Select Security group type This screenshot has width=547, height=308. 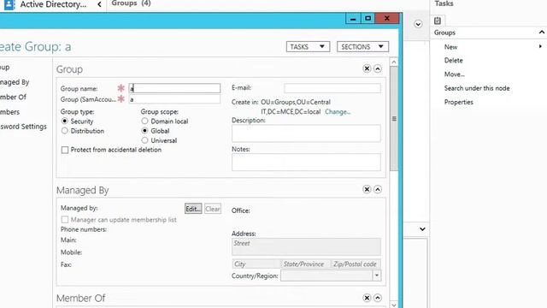(65, 121)
